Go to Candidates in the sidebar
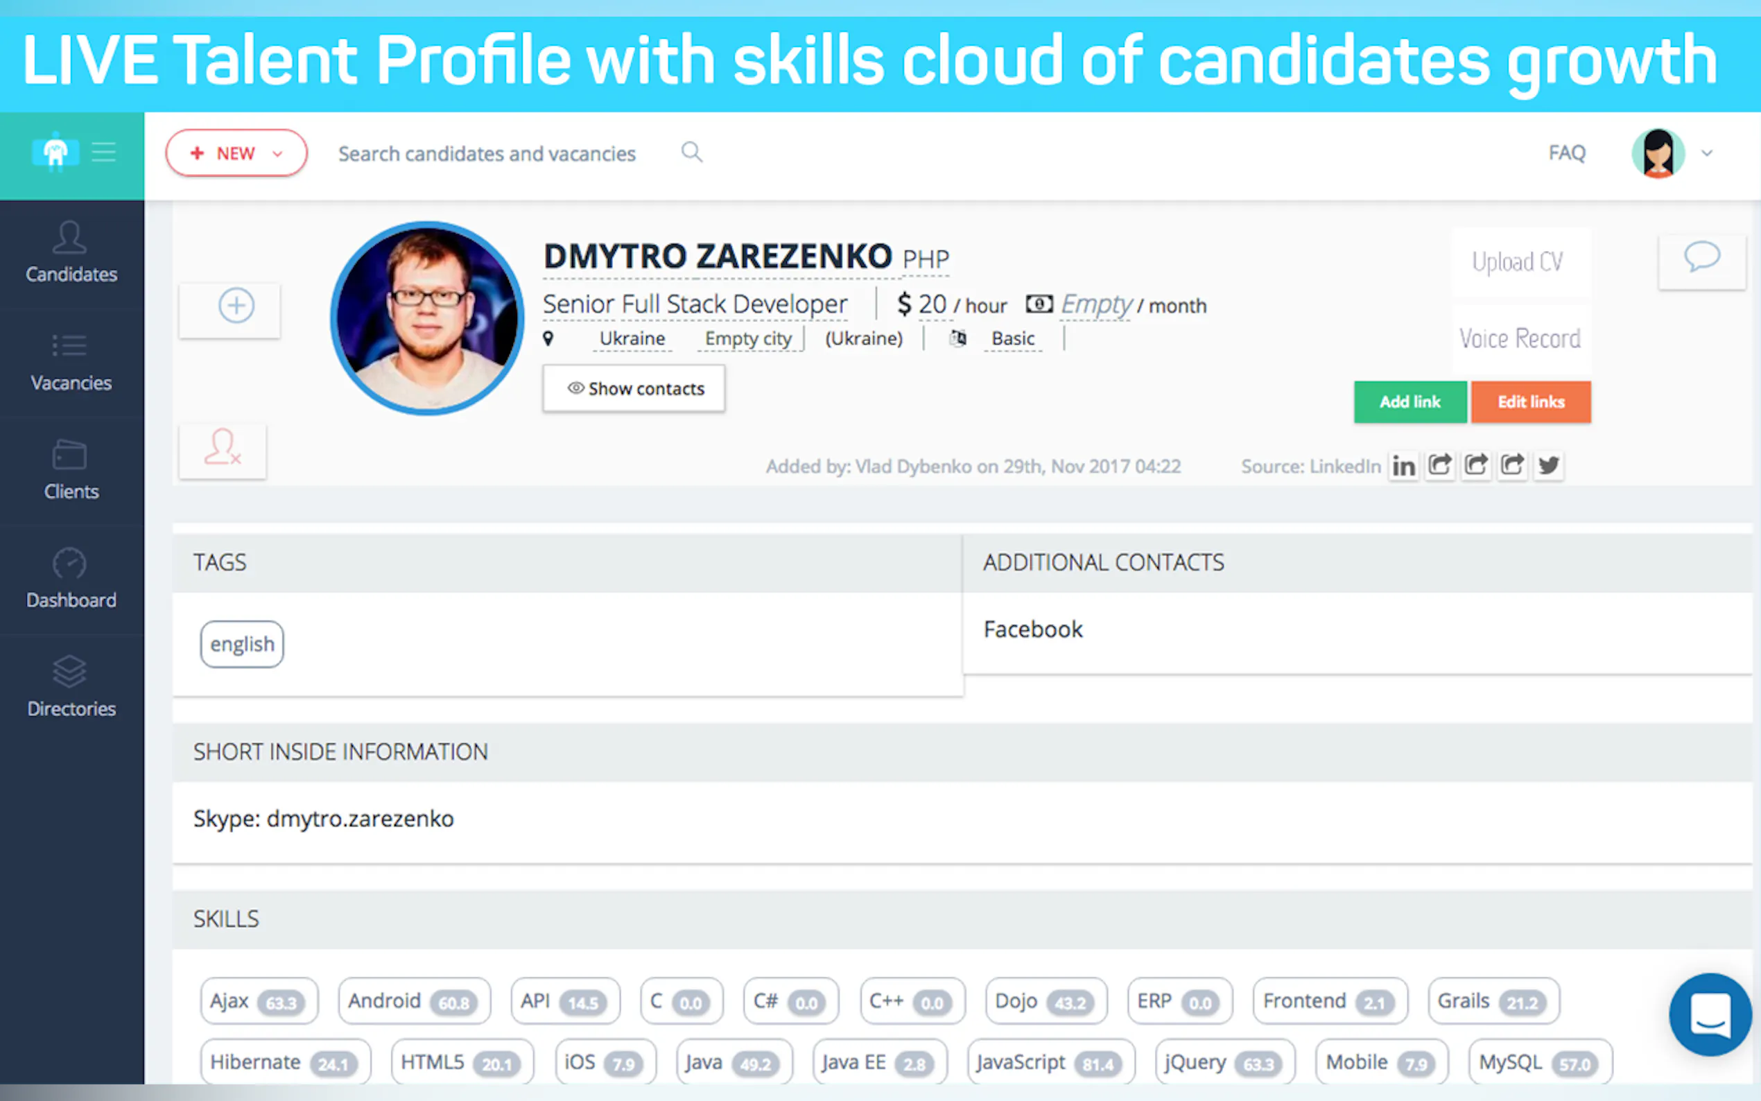This screenshot has width=1761, height=1101. click(x=71, y=252)
